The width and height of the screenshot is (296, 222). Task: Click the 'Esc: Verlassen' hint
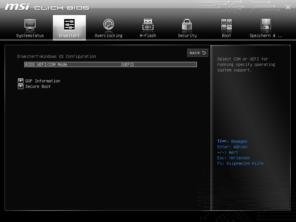pos(234,158)
